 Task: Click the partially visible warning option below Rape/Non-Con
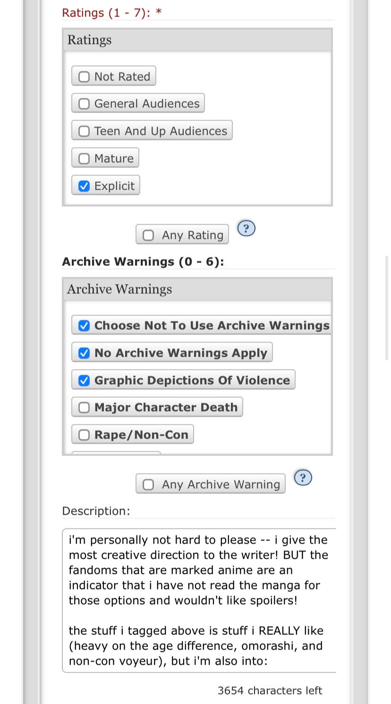pyautogui.click(x=116, y=453)
